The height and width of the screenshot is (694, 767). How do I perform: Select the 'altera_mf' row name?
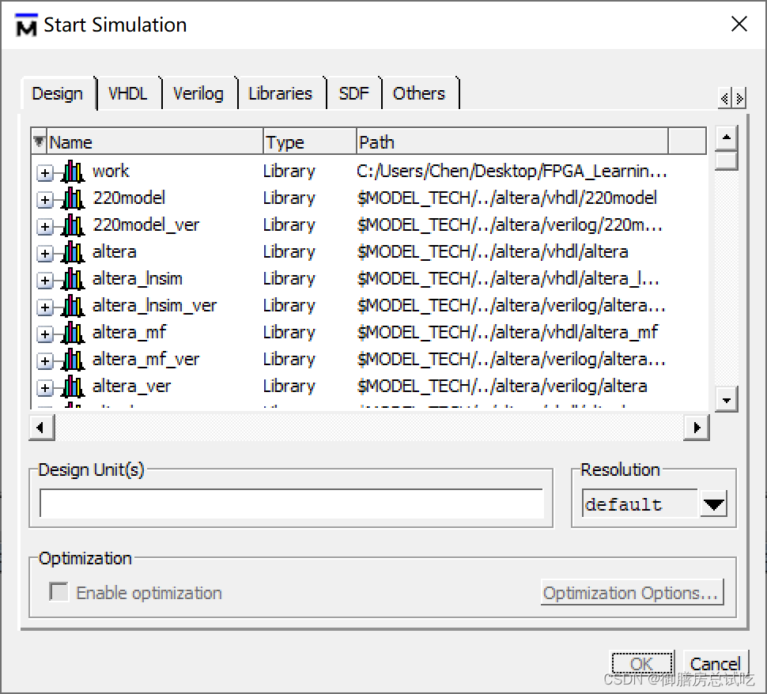pos(129,333)
